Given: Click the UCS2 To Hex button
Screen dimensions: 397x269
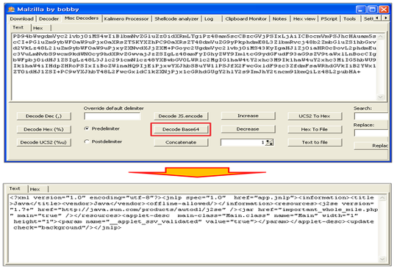Looking at the screenshot, I should pos(315,116).
